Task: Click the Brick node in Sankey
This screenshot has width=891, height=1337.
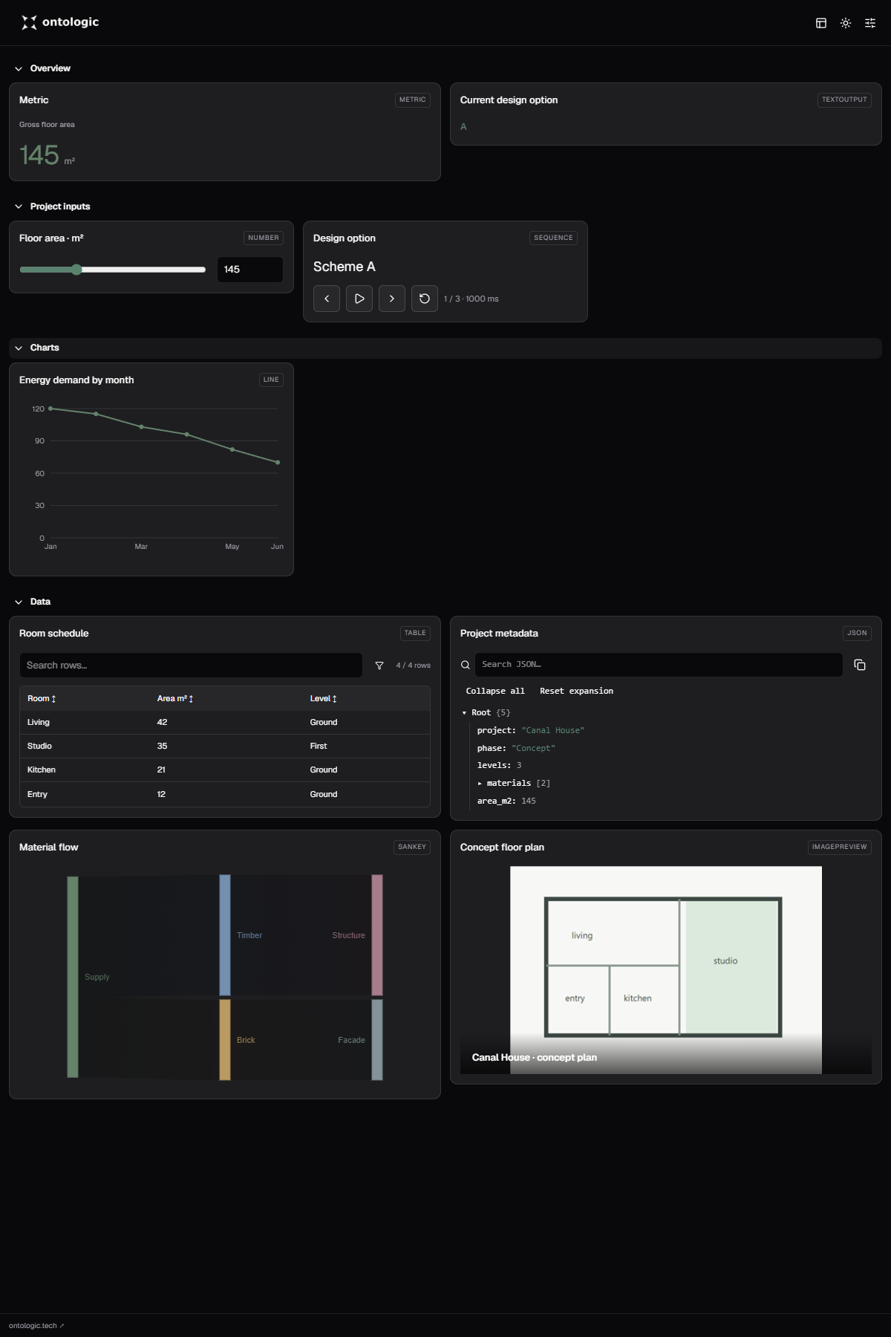Action: [225, 1040]
